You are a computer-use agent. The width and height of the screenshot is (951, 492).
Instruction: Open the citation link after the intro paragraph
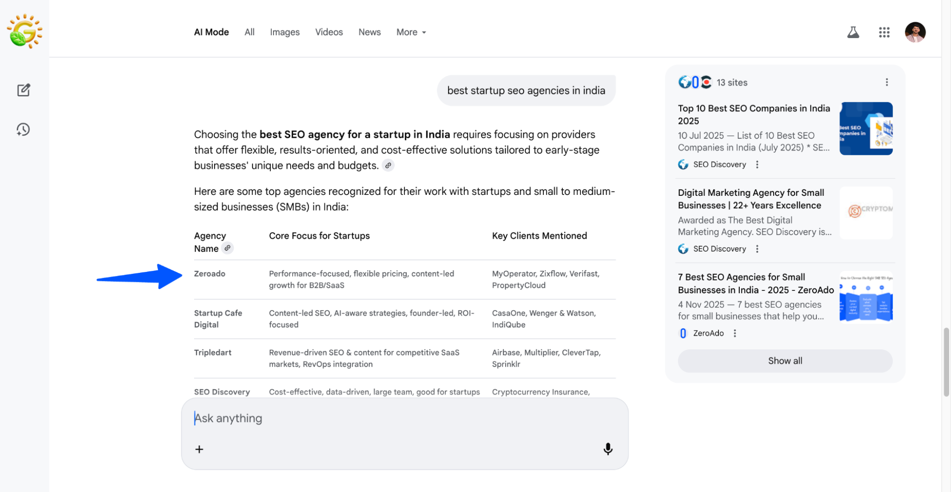[x=388, y=165]
